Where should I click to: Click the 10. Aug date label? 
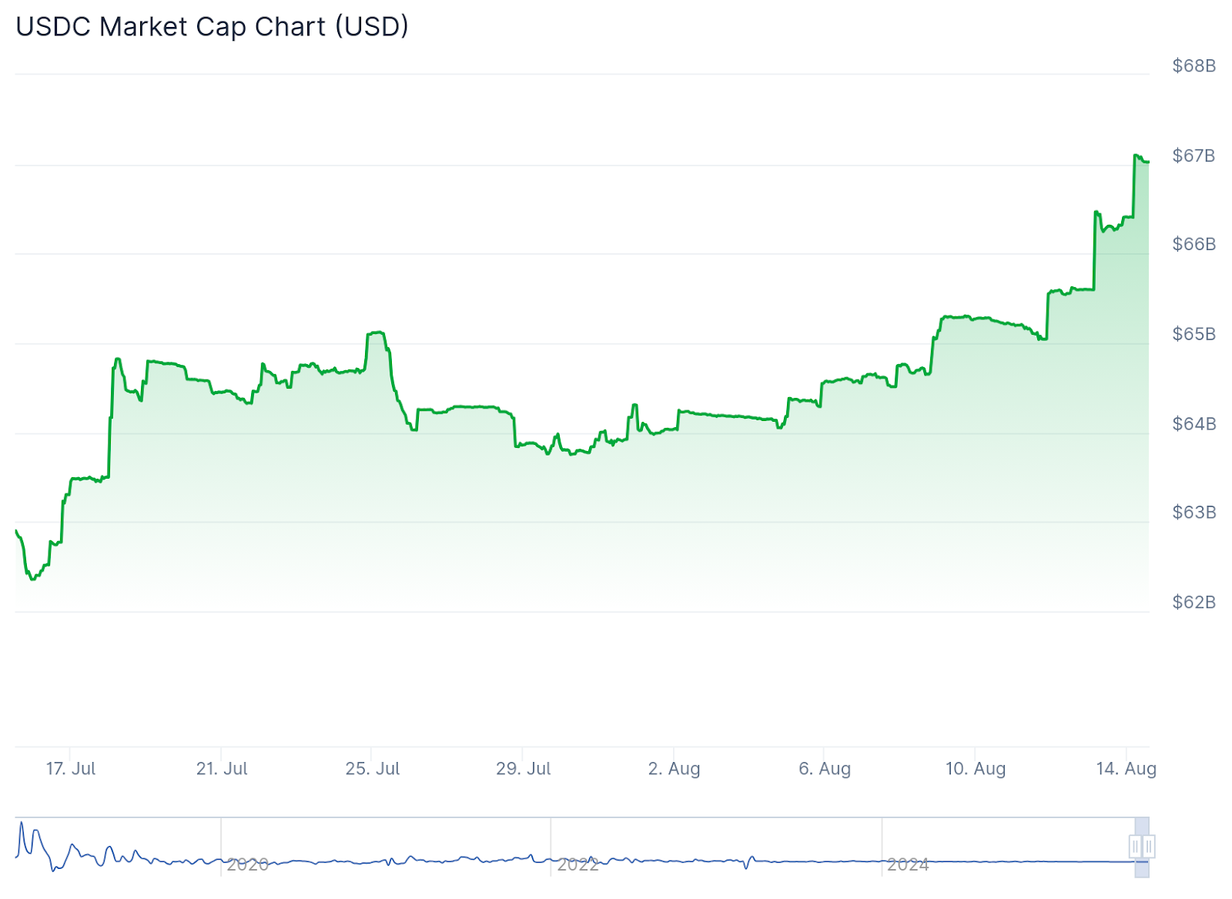(976, 768)
